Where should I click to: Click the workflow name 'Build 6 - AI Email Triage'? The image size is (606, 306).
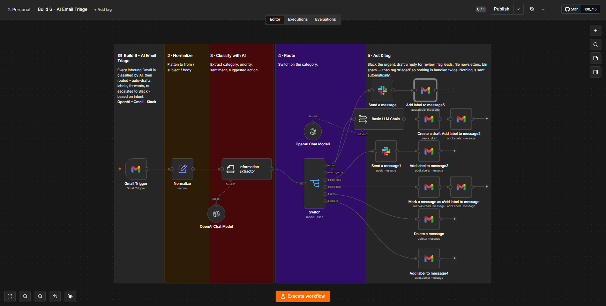[63, 9]
